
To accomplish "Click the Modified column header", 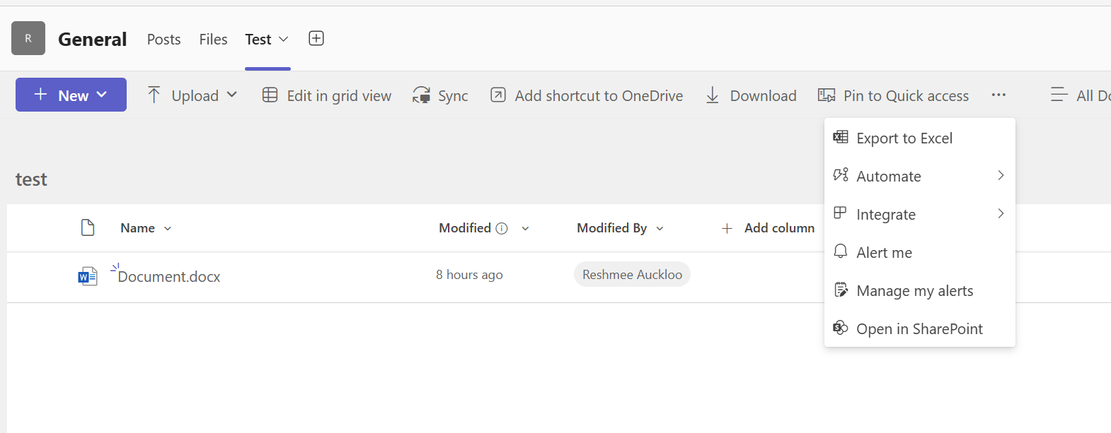I will [x=465, y=228].
